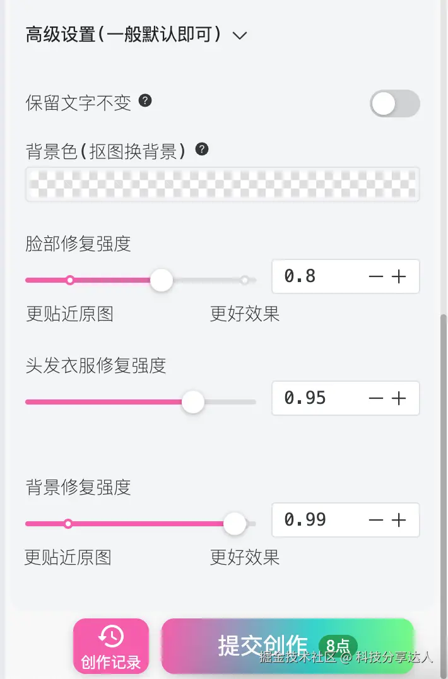
Task: Click plus to increase 头发衣服修复强度 value
Action: [x=399, y=398]
